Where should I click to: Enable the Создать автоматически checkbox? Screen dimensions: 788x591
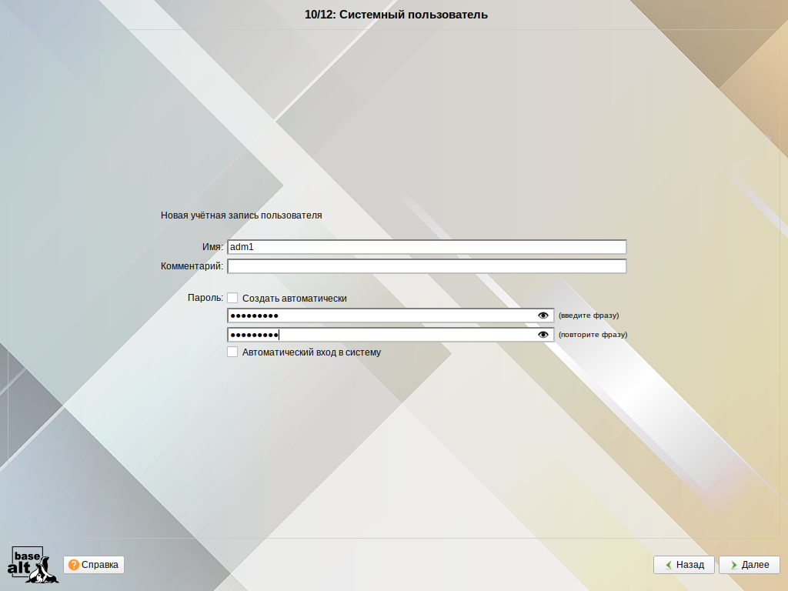pos(232,298)
